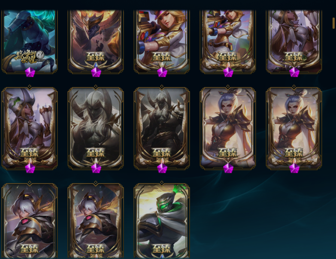Click purple gem under witch-hat blonde skin in second row
This screenshot has width=336, height=259.
click(30, 168)
